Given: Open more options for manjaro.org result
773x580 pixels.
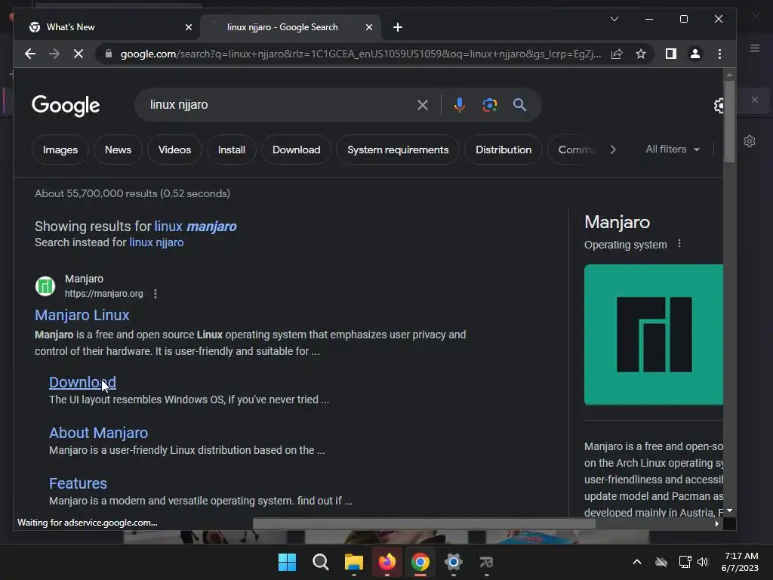Looking at the screenshot, I should pyautogui.click(x=156, y=294).
